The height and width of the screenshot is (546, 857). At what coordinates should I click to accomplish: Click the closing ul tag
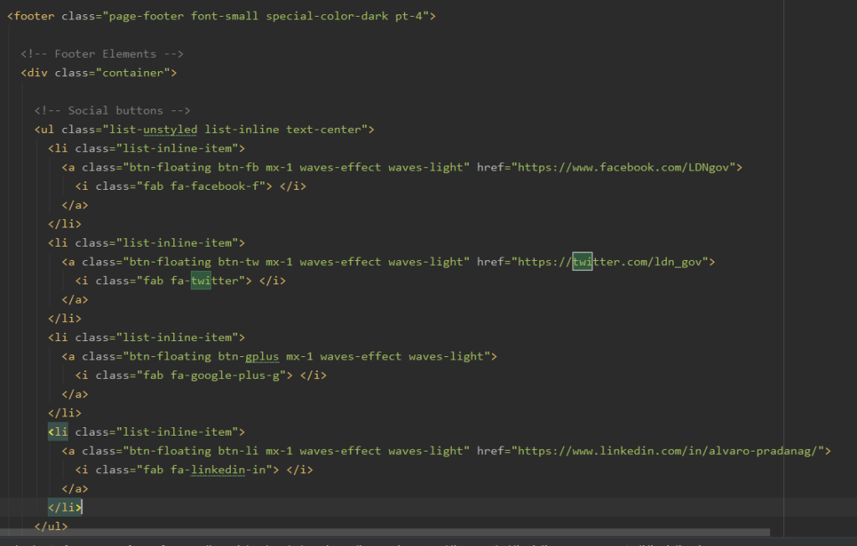coord(50,527)
